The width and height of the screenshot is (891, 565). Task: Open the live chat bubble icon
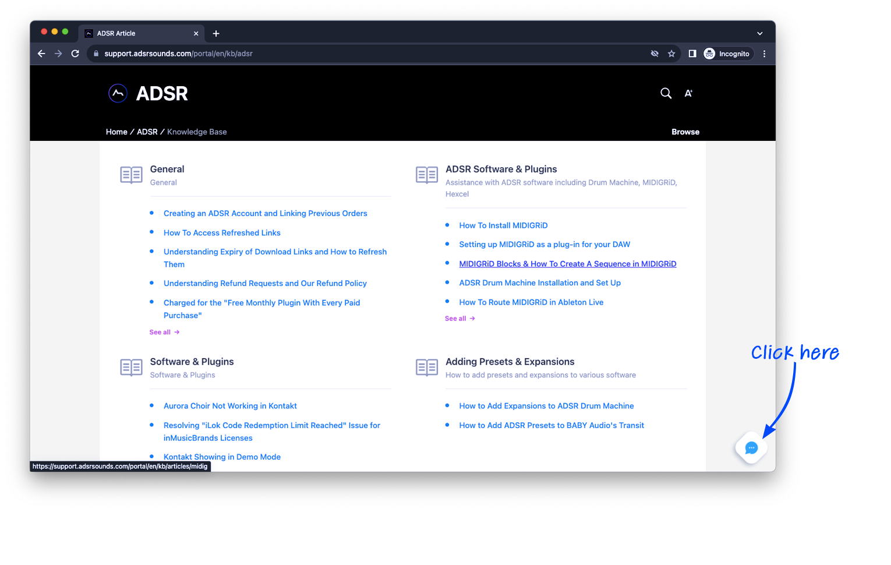(751, 448)
